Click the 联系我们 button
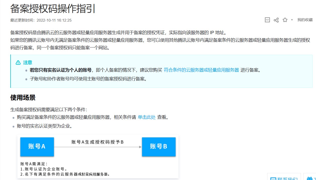The image size is (316, 180). point(284,177)
